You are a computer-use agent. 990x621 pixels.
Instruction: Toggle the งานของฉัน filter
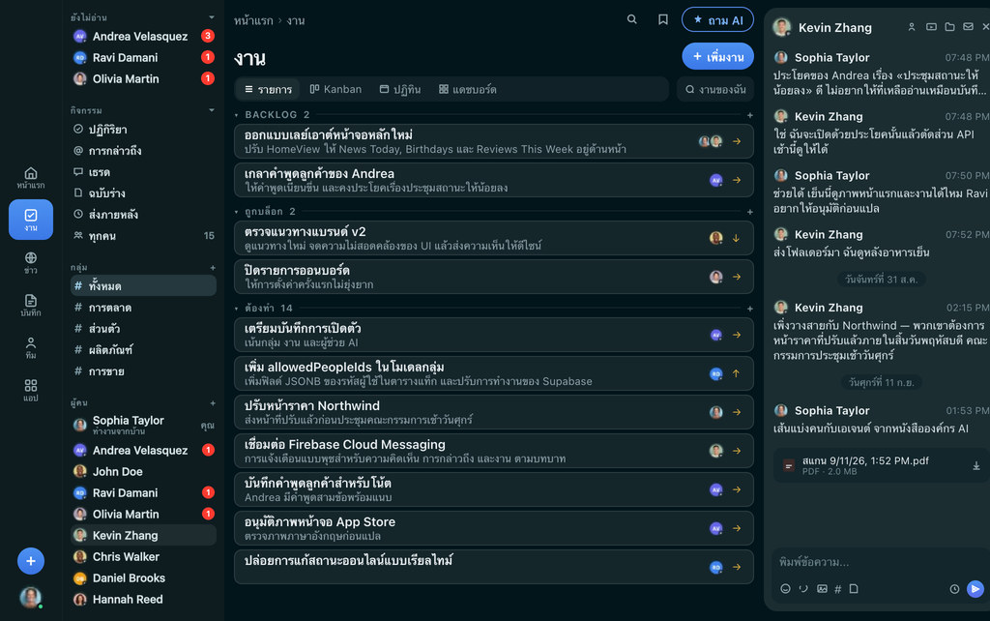pyautogui.click(x=715, y=90)
